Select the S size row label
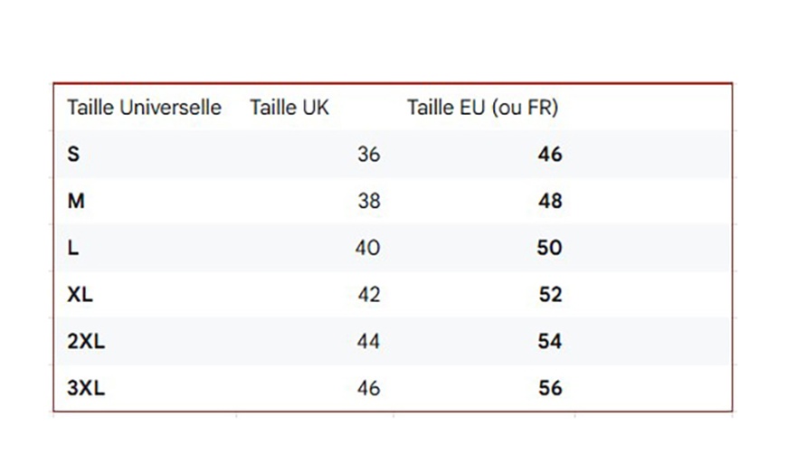Image resolution: width=787 pixels, height=474 pixels. 73,154
